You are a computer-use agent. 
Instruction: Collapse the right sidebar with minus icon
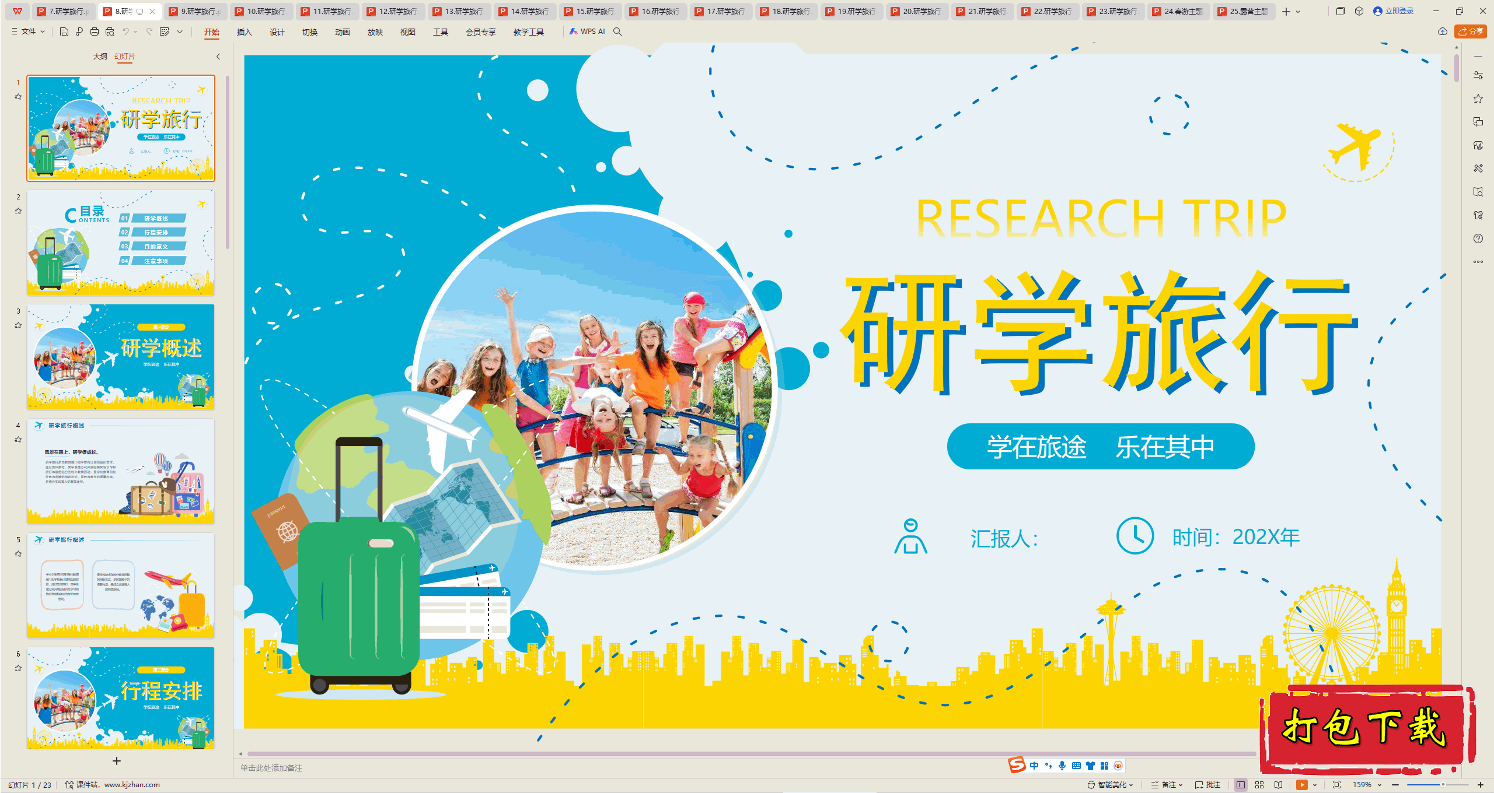(1478, 57)
